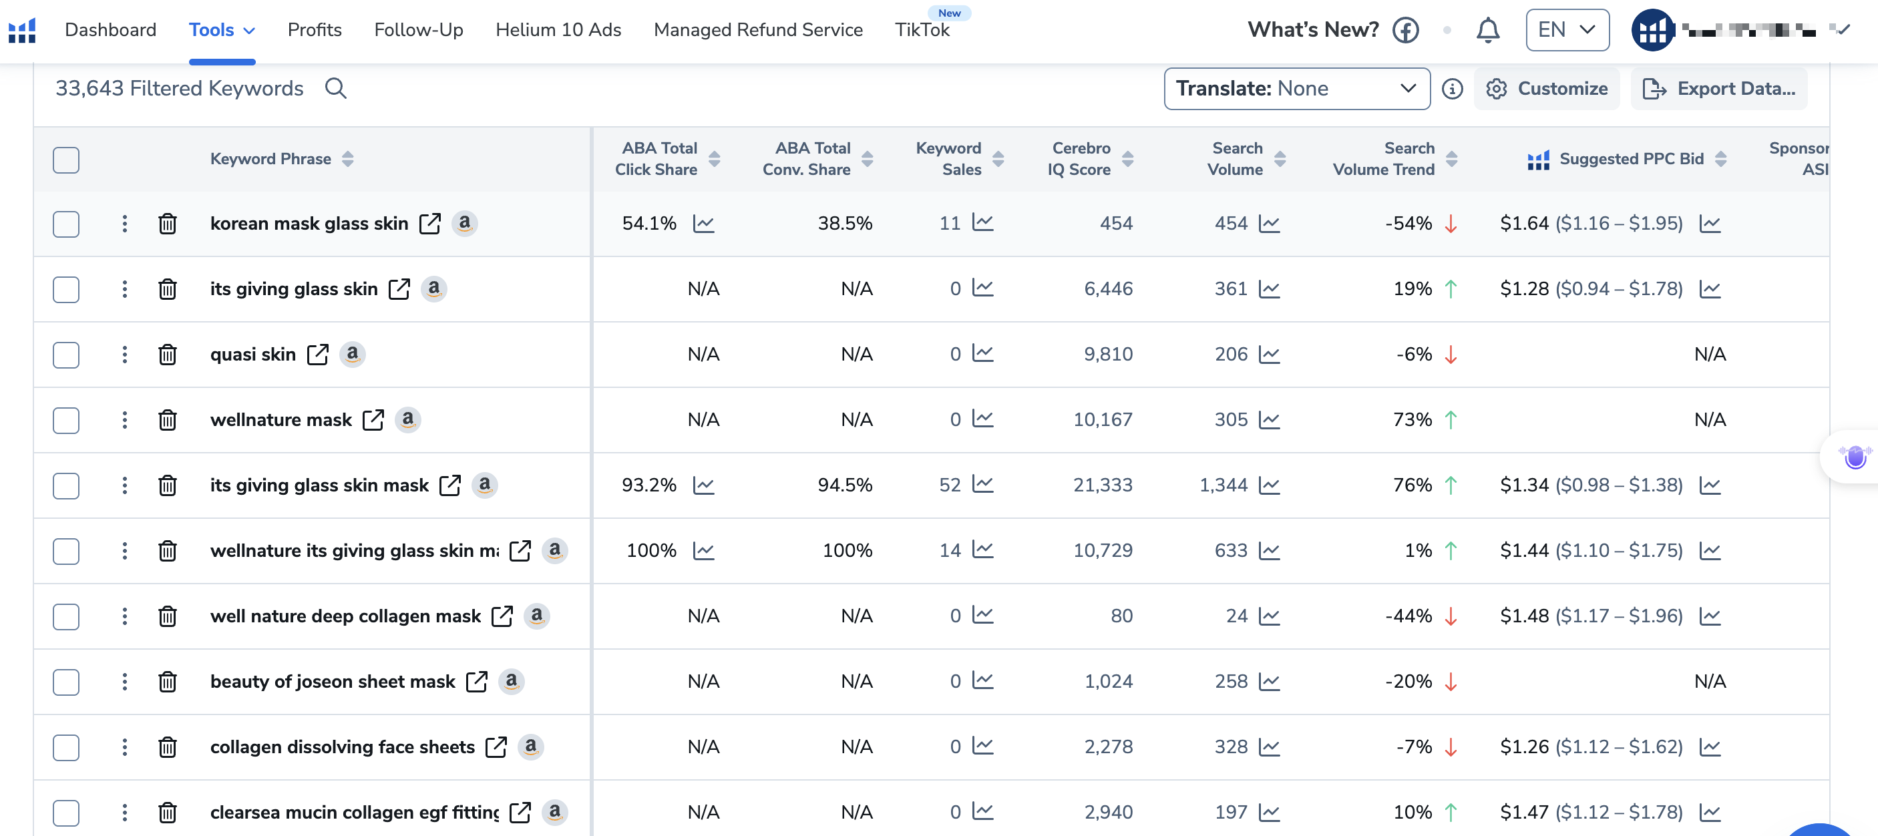This screenshot has height=836, width=1878.
Task: Open 'korean mask glass skin' external link
Action: coord(429,223)
